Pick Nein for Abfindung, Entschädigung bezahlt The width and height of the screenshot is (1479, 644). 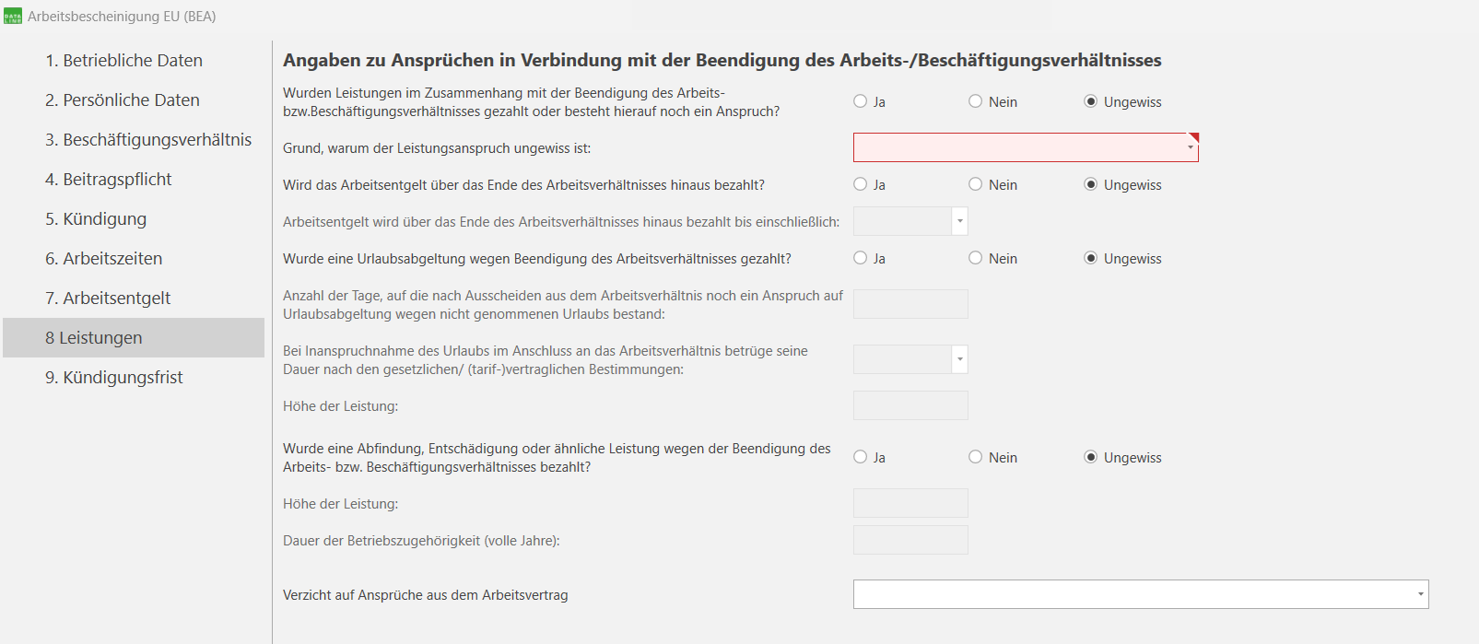975,457
